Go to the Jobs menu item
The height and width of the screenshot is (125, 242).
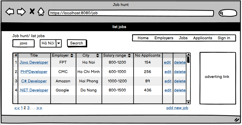[x=183, y=38]
